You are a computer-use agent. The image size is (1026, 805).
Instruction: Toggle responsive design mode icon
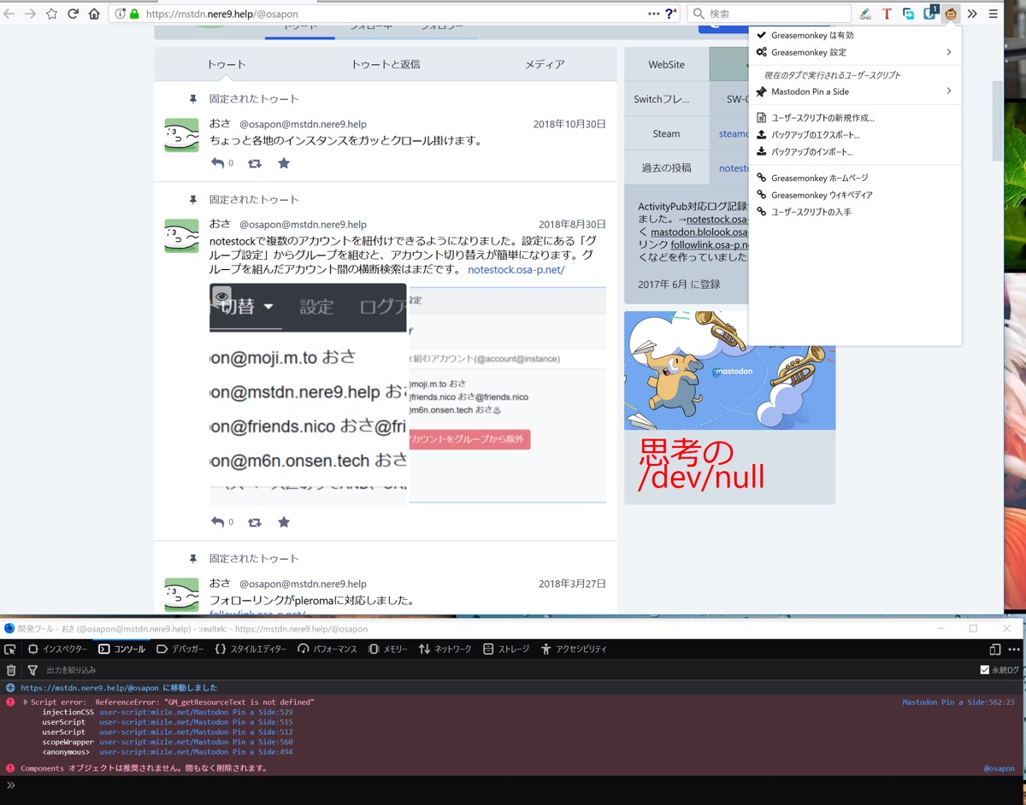pyautogui.click(x=994, y=649)
